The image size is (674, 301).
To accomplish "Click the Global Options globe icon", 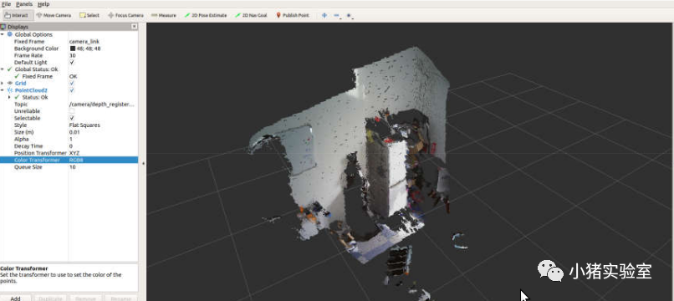I will (10, 34).
